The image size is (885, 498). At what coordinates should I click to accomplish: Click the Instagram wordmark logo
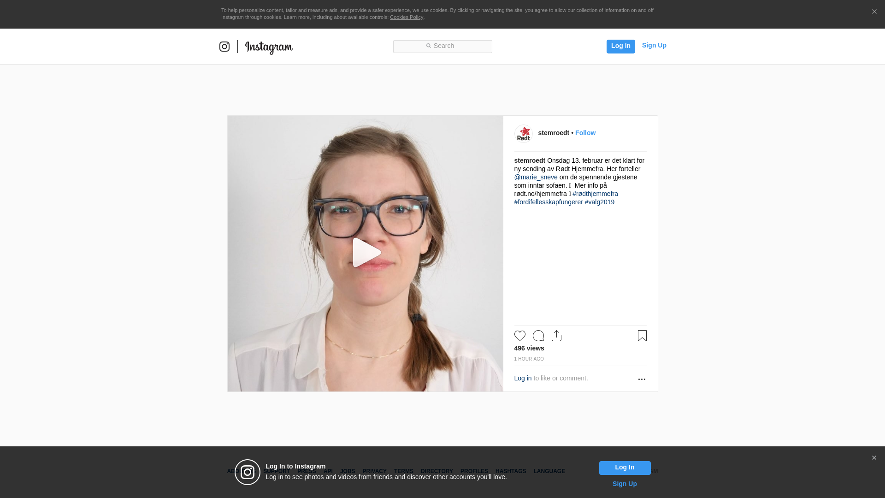pyautogui.click(x=269, y=47)
